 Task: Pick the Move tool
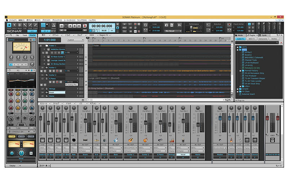tap(20, 25)
